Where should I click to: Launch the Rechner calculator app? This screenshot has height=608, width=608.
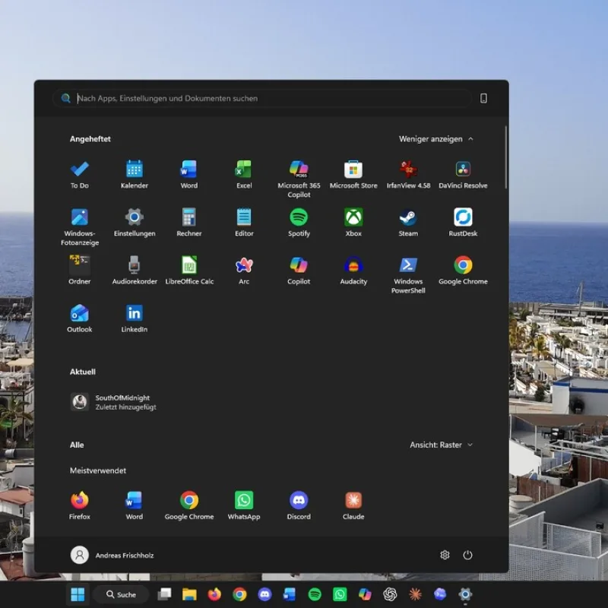[x=188, y=223]
